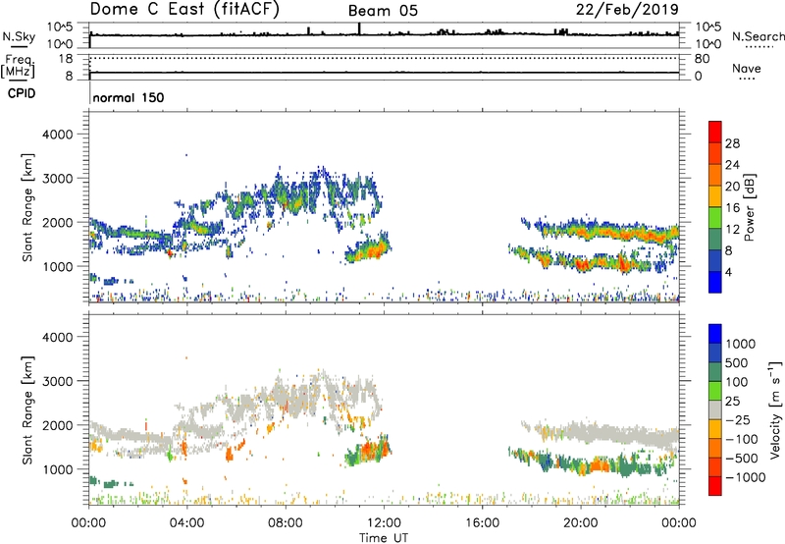The image size is (785, 544).
Task: Click the "Time UT" axis title
Action: (384, 537)
